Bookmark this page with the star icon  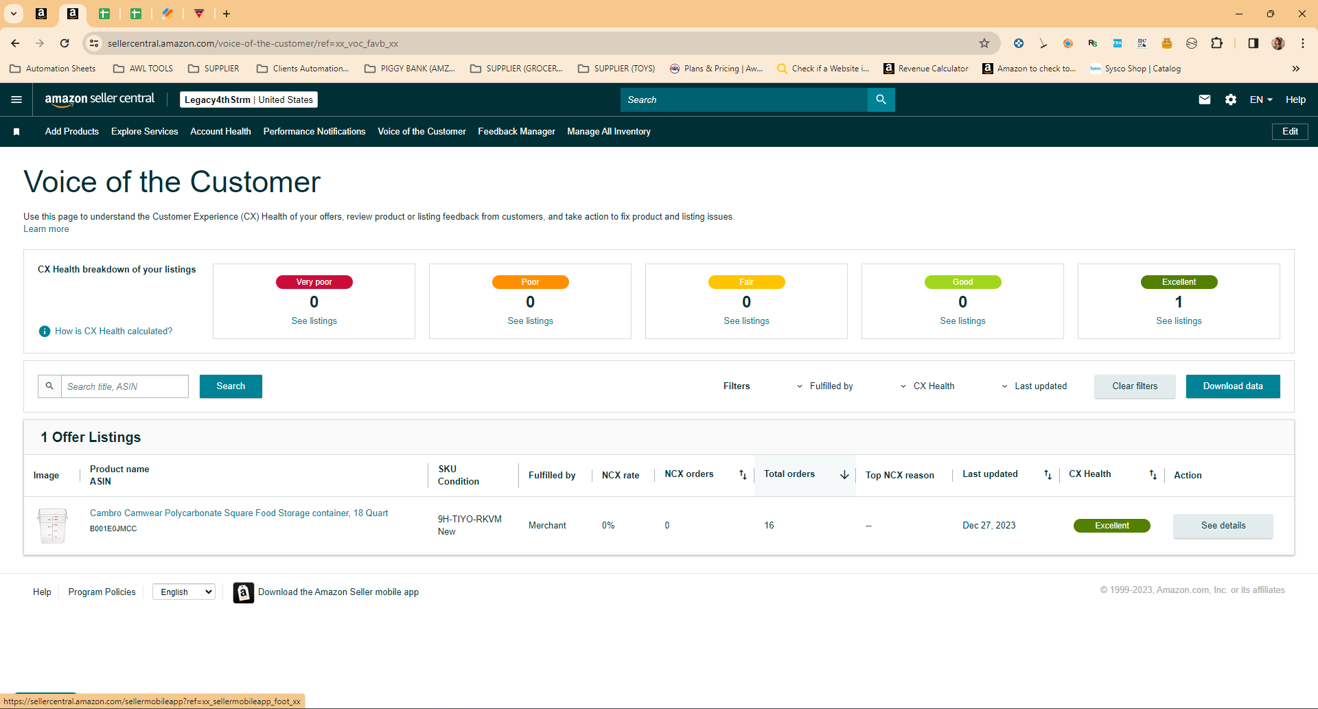984,43
